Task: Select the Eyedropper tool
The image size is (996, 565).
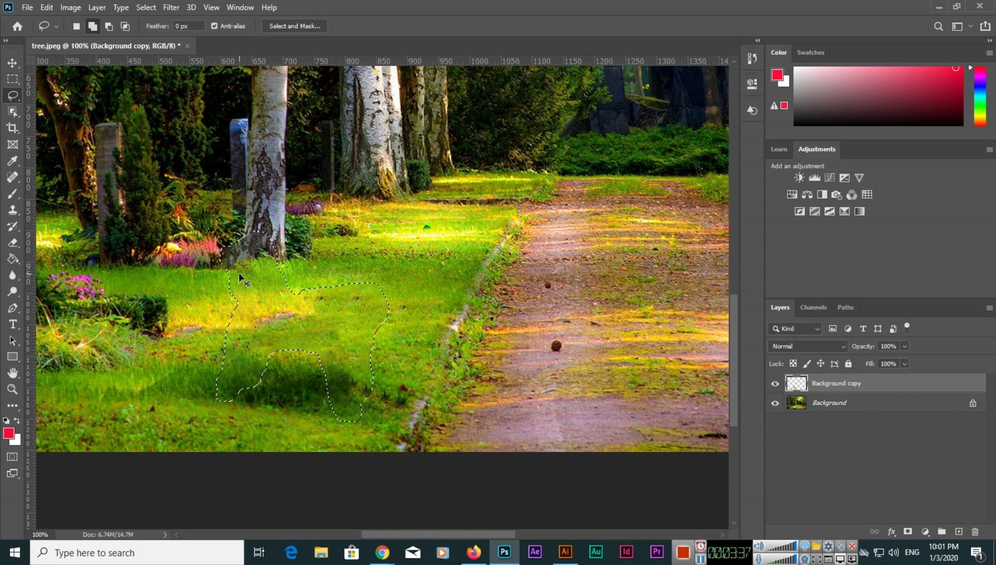Action: click(x=12, y=161)
